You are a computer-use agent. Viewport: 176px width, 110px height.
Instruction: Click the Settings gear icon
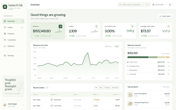(x=5, y=56)
